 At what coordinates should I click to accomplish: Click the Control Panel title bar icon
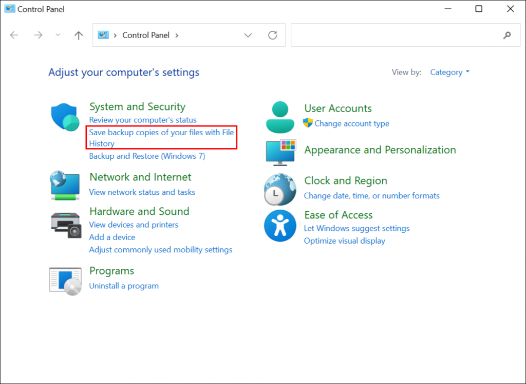click(x=10, y=9)
